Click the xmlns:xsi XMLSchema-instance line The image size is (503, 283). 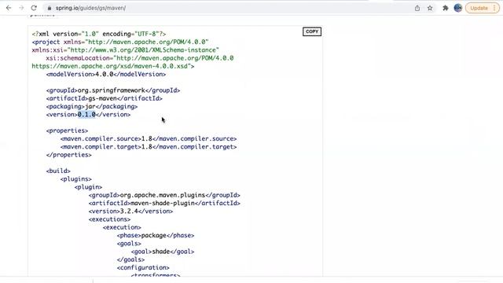(x=126, y=50)
